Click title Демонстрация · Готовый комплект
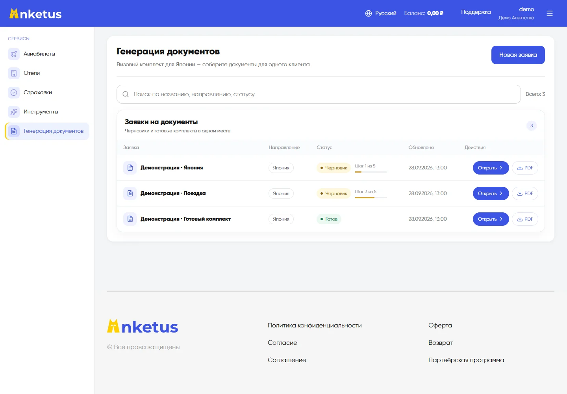This screenshot has width=567, height=394. point(185,219)
